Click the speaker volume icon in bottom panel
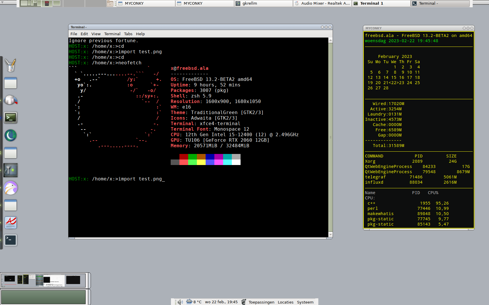The image size is (489, 305). pos(180,302)
